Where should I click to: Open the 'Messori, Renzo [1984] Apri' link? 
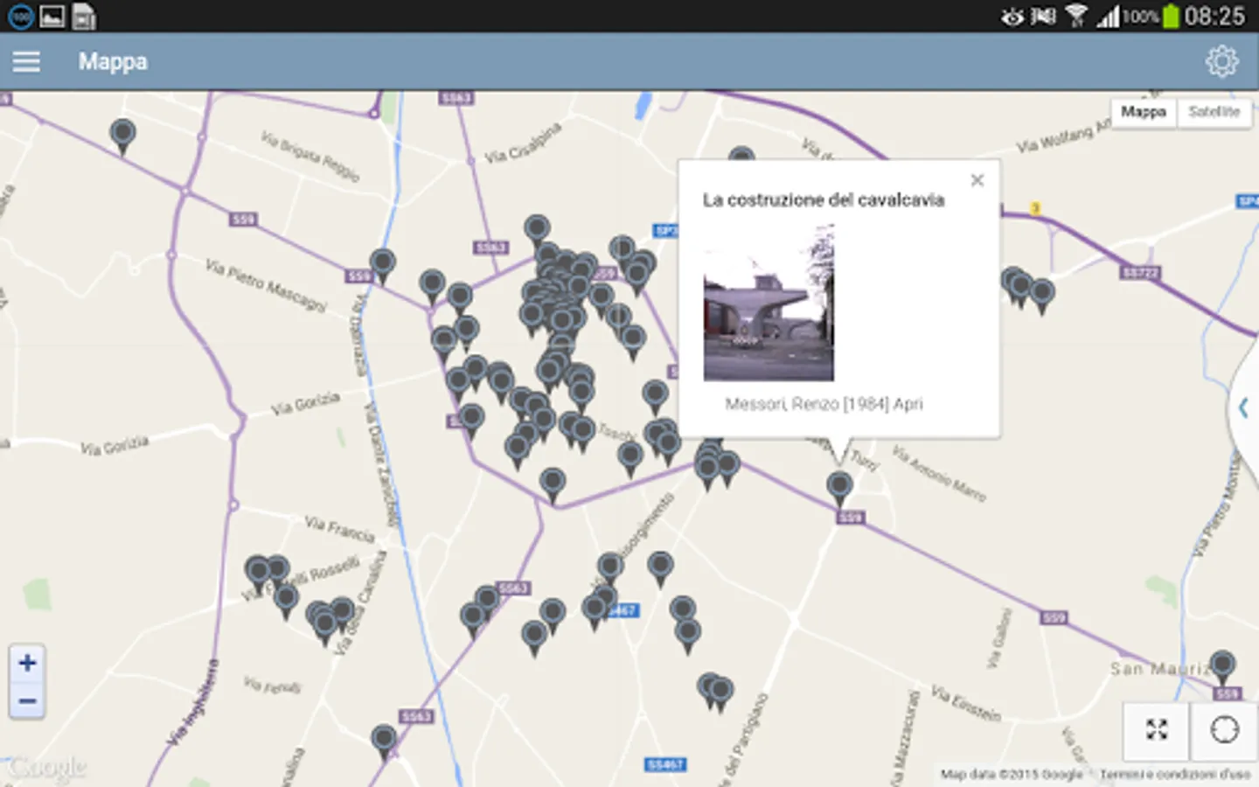pyautogui.click(x=824, y=404)
